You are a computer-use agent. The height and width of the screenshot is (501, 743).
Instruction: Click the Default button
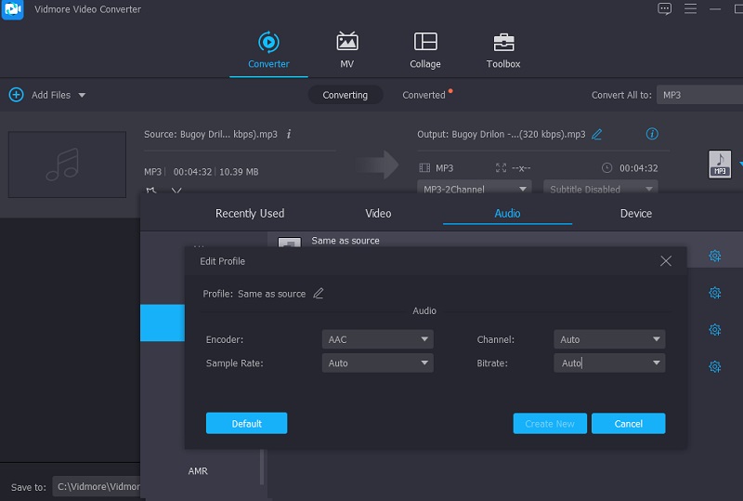click(x=246, y=423)
